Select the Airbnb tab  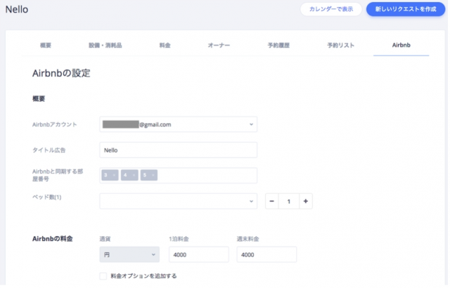tap(401, 45)
